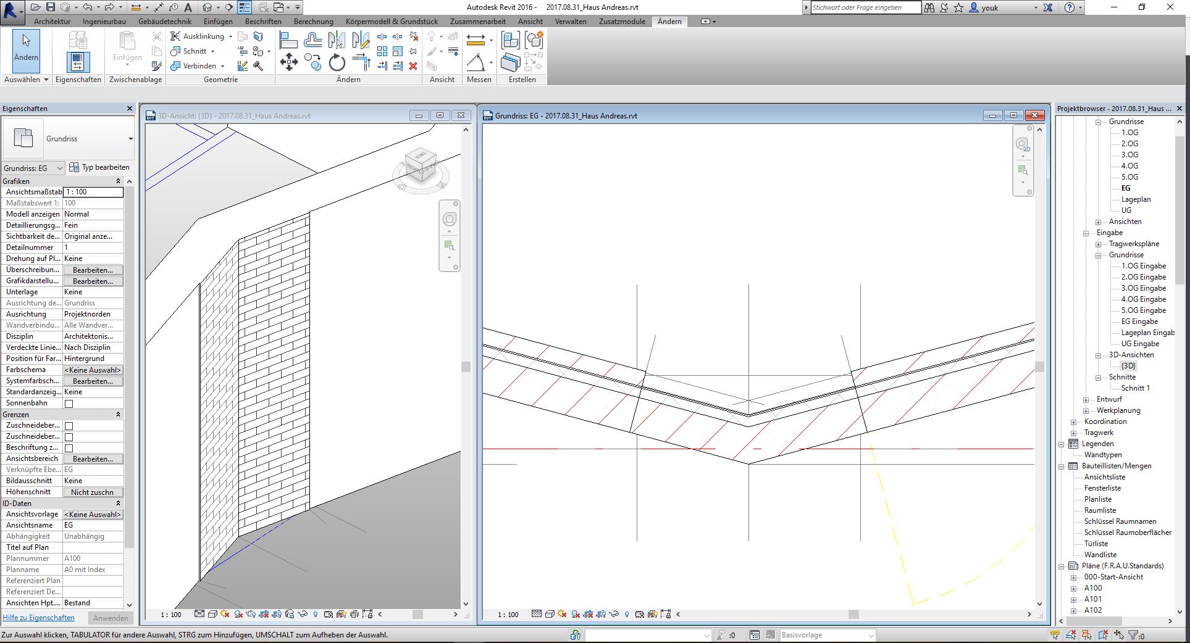The height and width of the screenshot is (643, 1190).
Task: Switch to the Architektur ribbon tab
Action: tap(52, 22)
